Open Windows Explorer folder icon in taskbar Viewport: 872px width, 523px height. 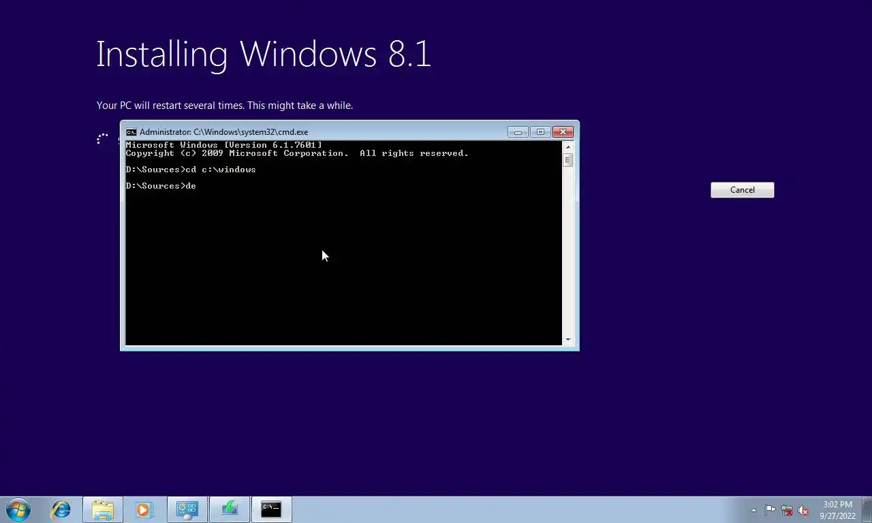click(x=103, y=509)
